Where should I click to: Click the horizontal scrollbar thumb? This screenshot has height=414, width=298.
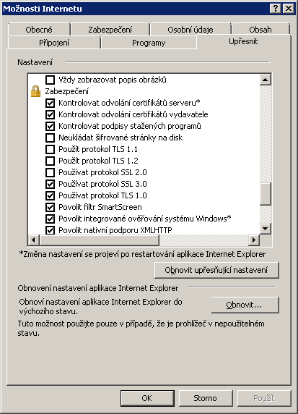click(x=100, y=240)
